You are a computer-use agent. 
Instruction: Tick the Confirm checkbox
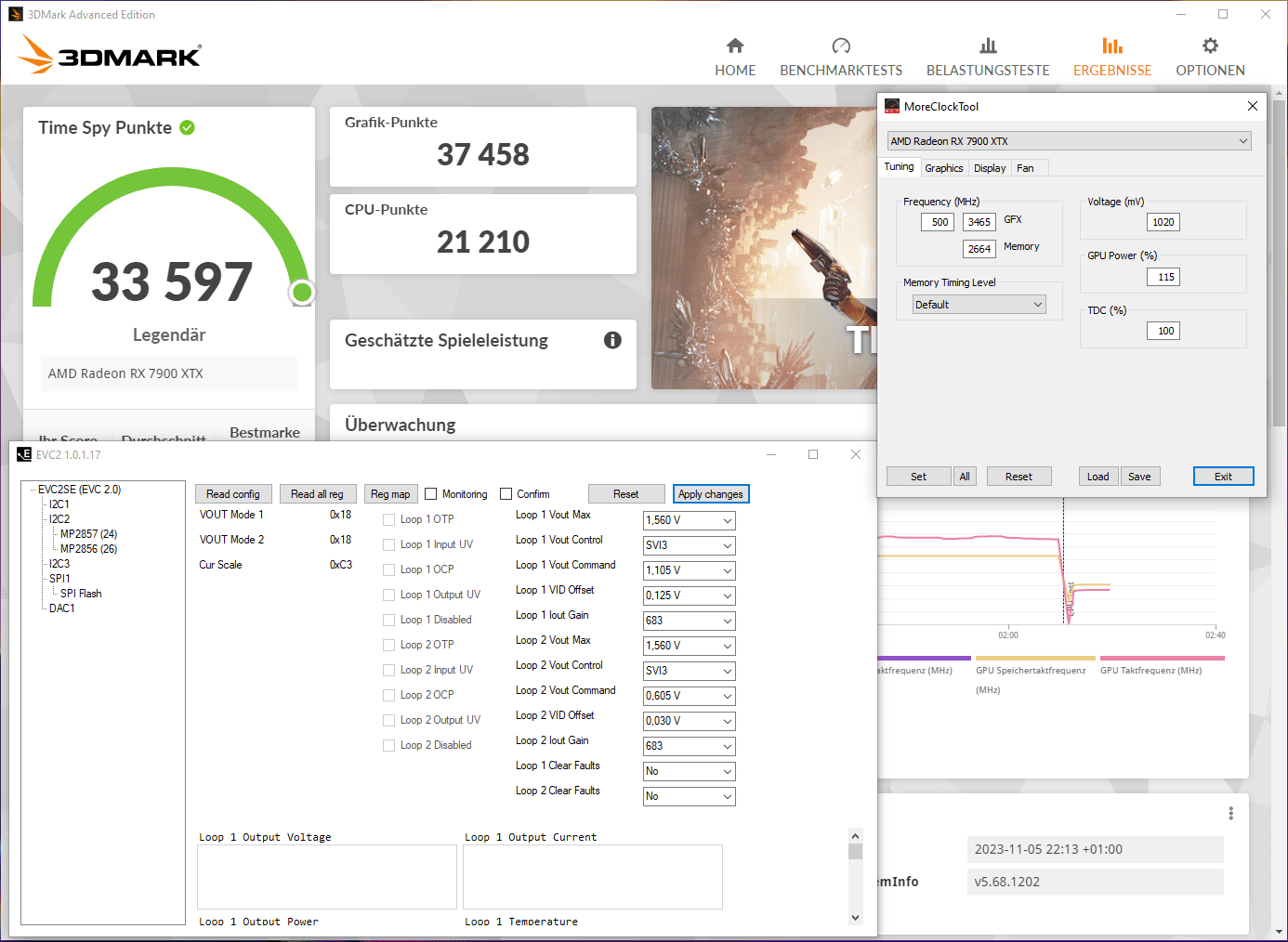[x=506, y=494]
